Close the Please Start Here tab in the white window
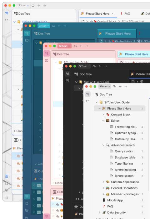Screen dimensions: 150x219 coord(112,14)
